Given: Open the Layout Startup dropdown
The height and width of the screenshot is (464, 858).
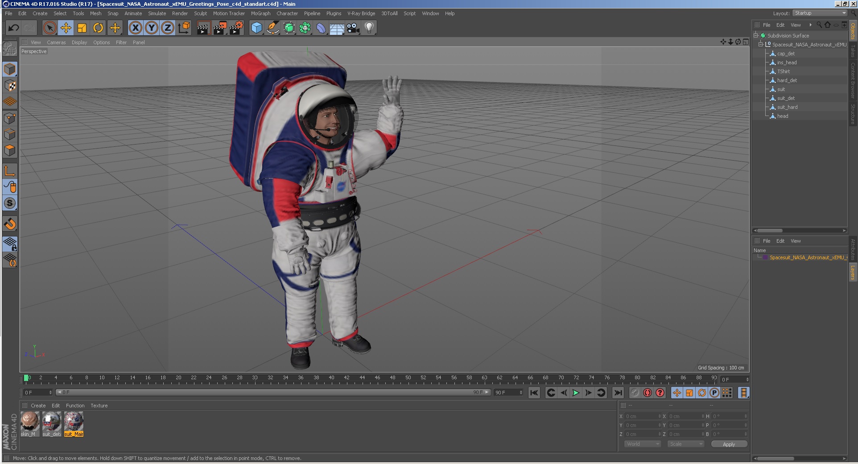Looking at the screenshot, I should (820, 13).
